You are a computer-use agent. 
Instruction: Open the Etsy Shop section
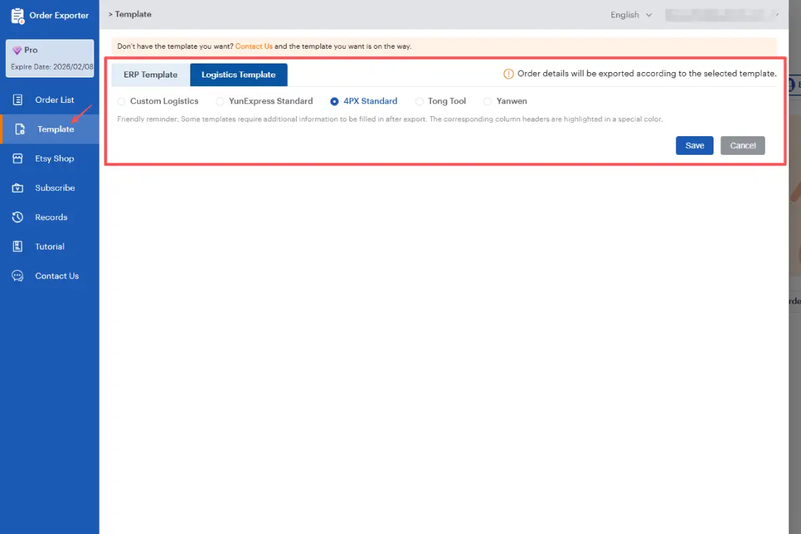click(x=16, y=158)
